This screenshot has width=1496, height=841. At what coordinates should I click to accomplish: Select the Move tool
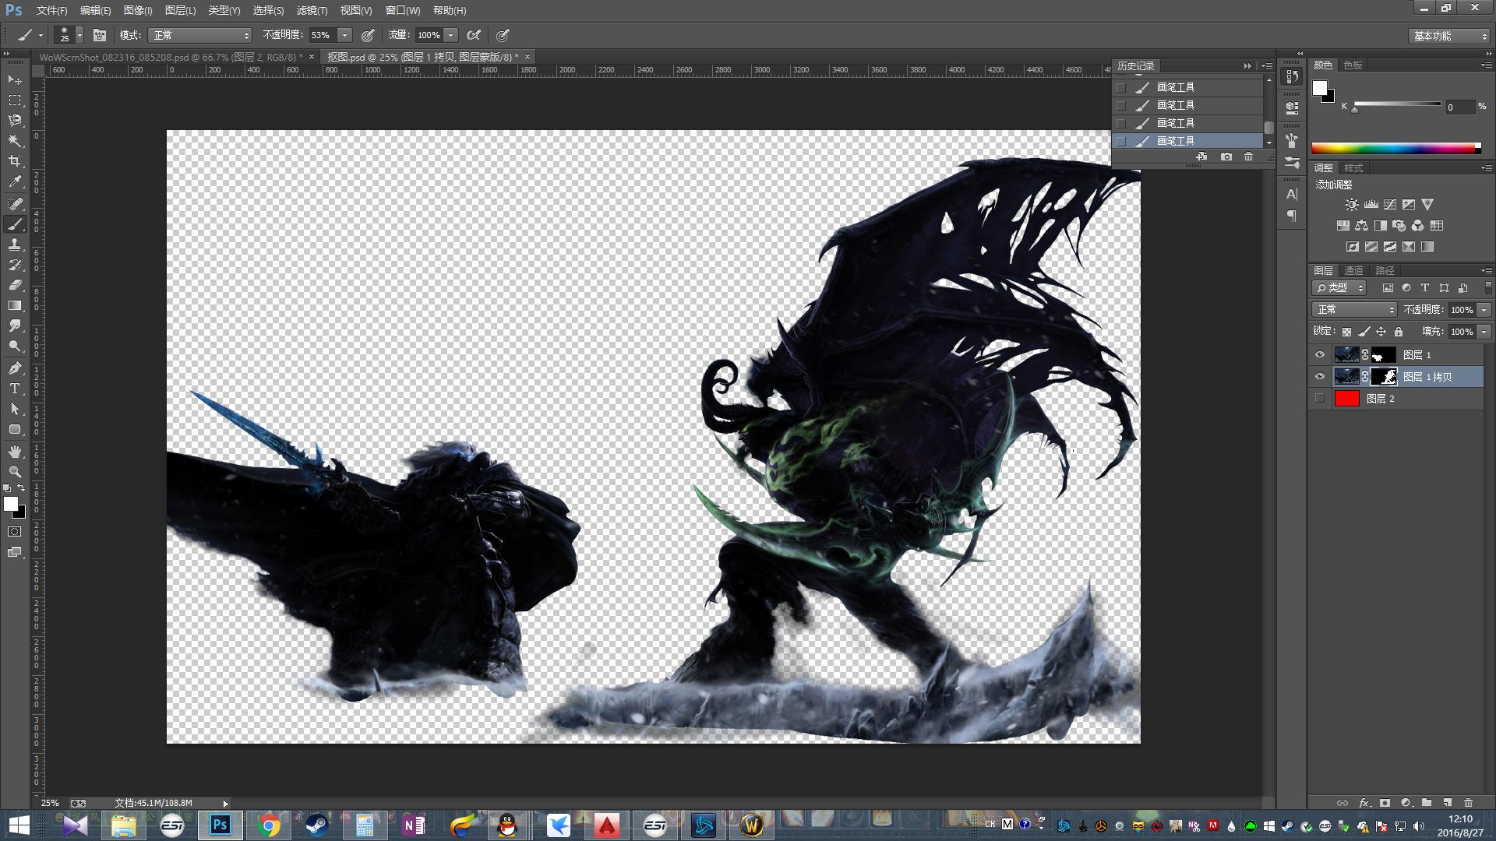click(x=15, y=80)
